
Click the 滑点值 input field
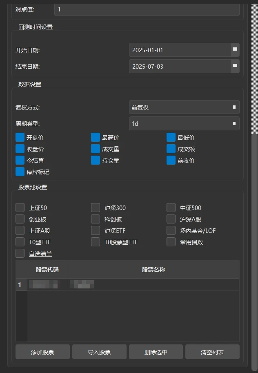(147, 9)
